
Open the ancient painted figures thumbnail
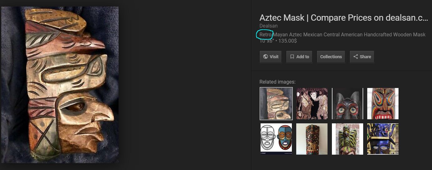tap(312, 104)
